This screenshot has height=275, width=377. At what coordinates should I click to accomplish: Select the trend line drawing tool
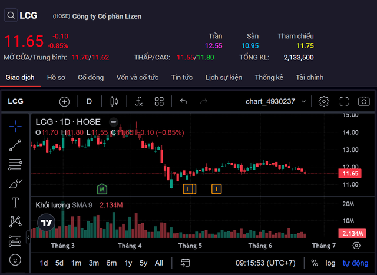pyautogui.click(x=15, y=145)
